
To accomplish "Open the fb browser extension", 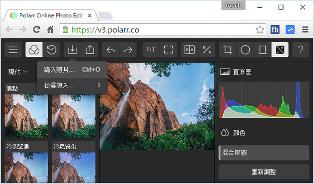I will (x=275, y=30).
